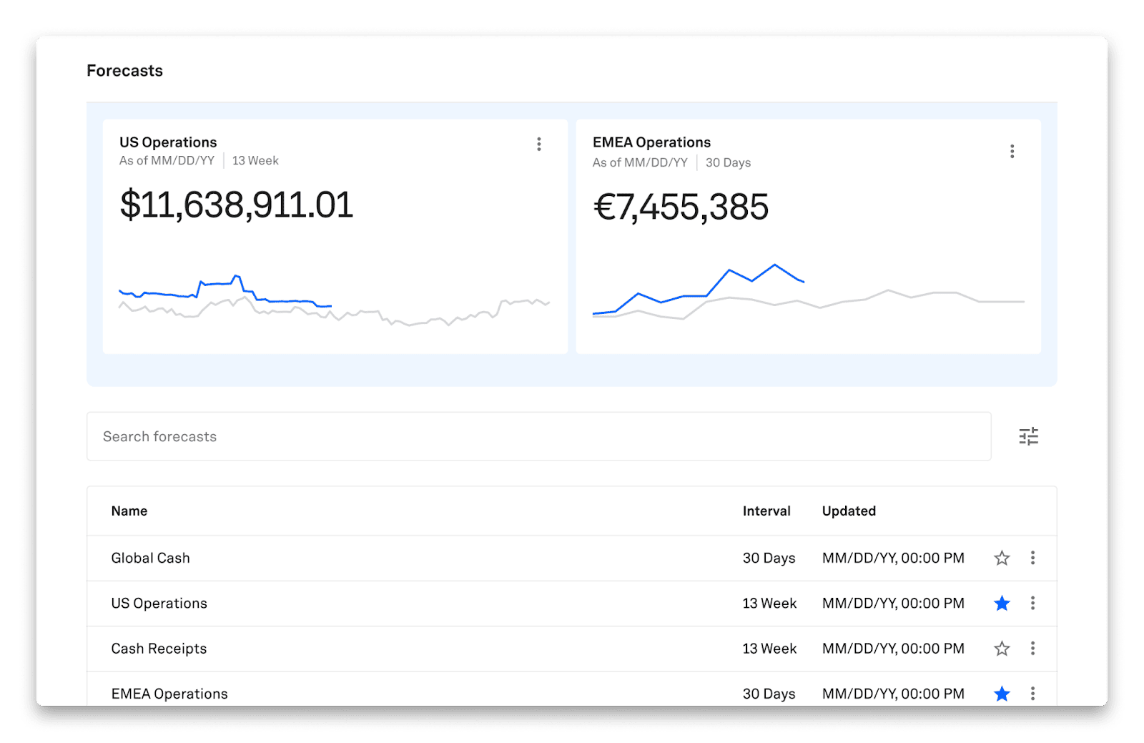Unfavorite the US Operations forecast
The image size is (1144, 743).
pos(1002,603)
